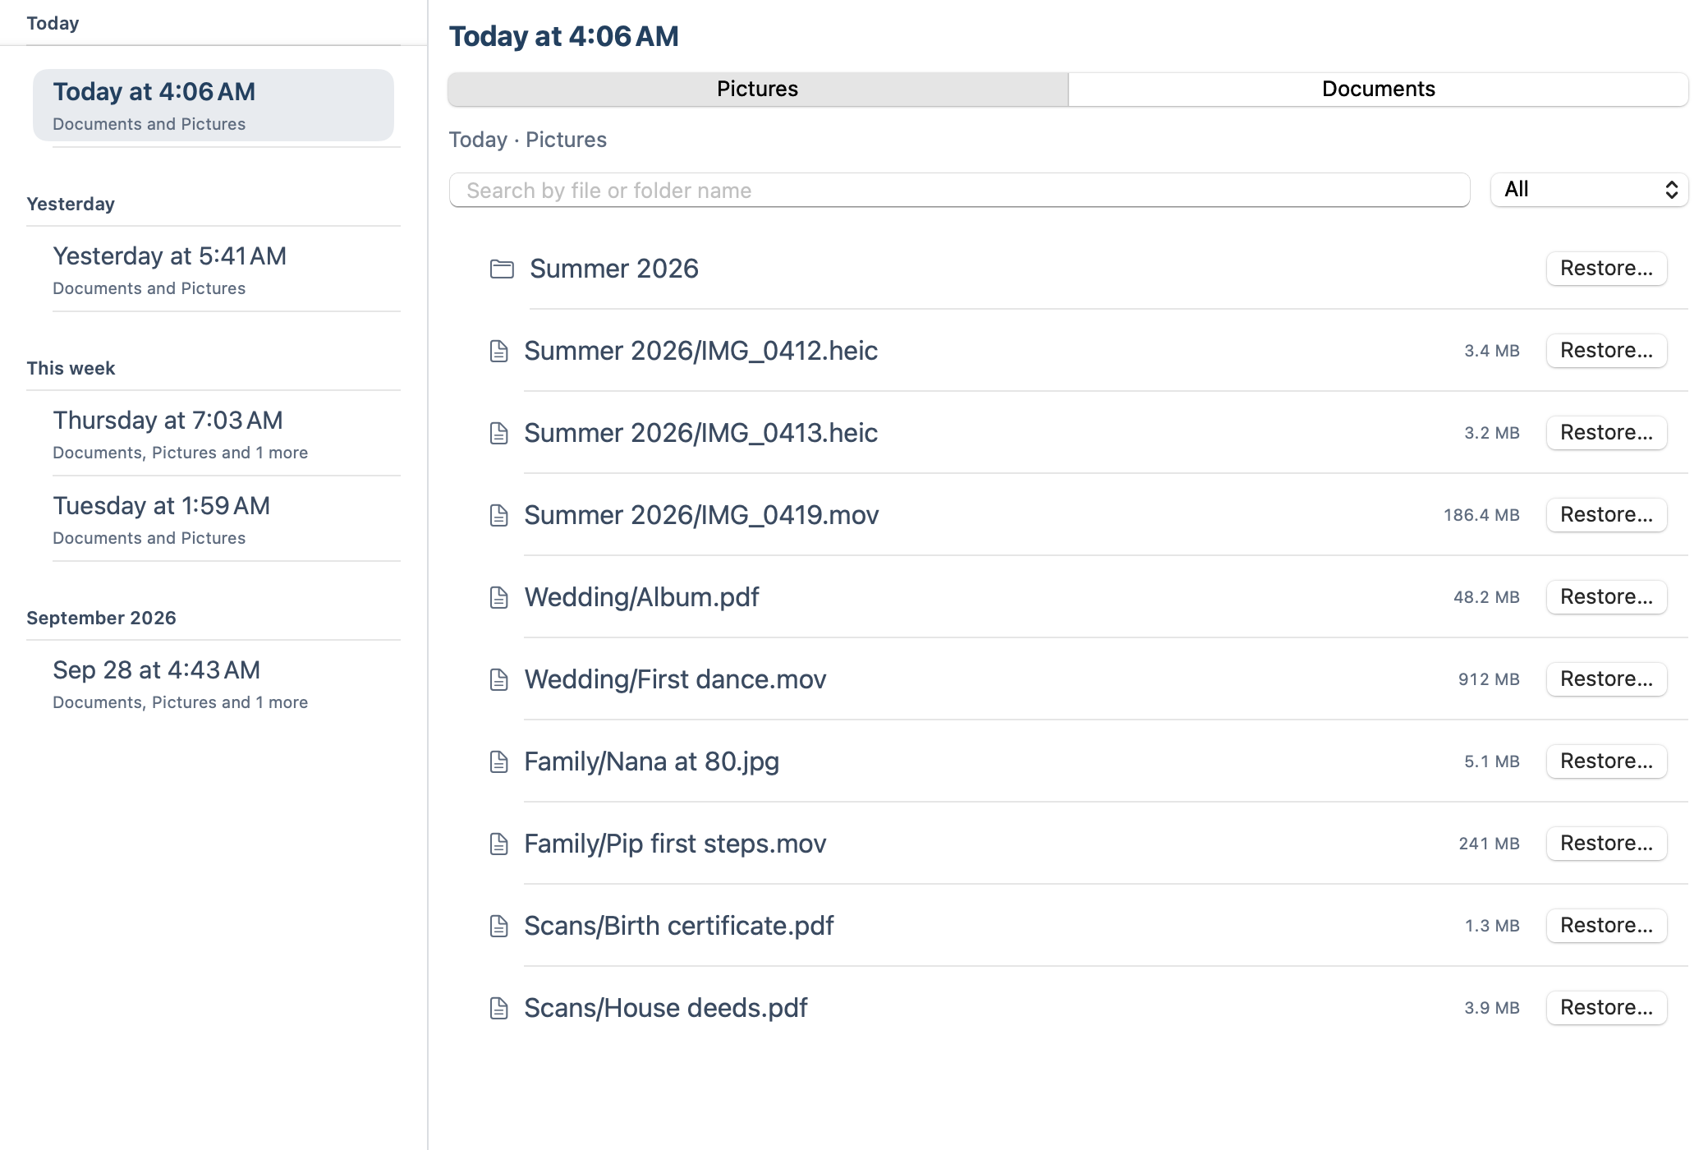This screenshot has height=1150, width=1708.
Task: Open the Thursday at 7:03 AM backup
Action: (213, 434)
